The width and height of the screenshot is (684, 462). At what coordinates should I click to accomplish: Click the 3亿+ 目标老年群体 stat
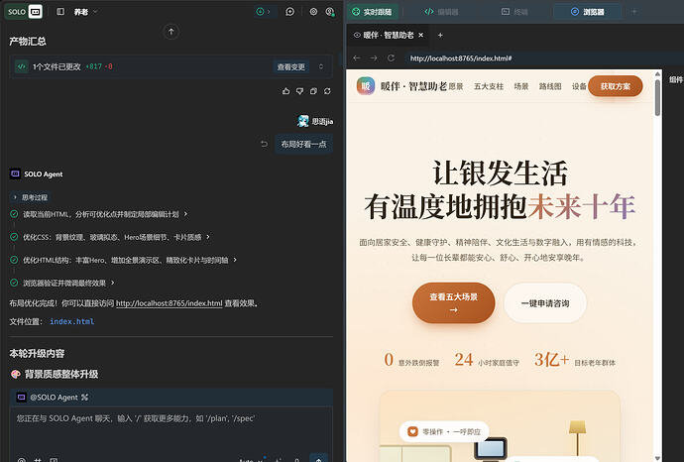[x=575, y=360]
